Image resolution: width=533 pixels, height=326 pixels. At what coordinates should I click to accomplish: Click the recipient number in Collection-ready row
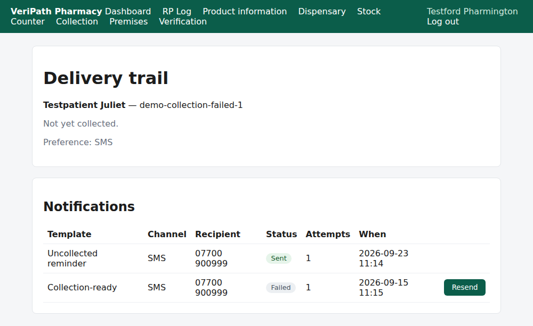click(211, 287)
